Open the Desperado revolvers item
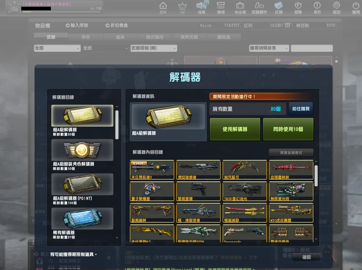 [245, 233]
